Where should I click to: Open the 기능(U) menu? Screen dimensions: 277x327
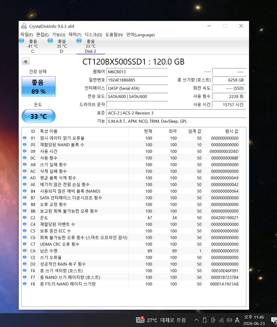click(59, 35)
